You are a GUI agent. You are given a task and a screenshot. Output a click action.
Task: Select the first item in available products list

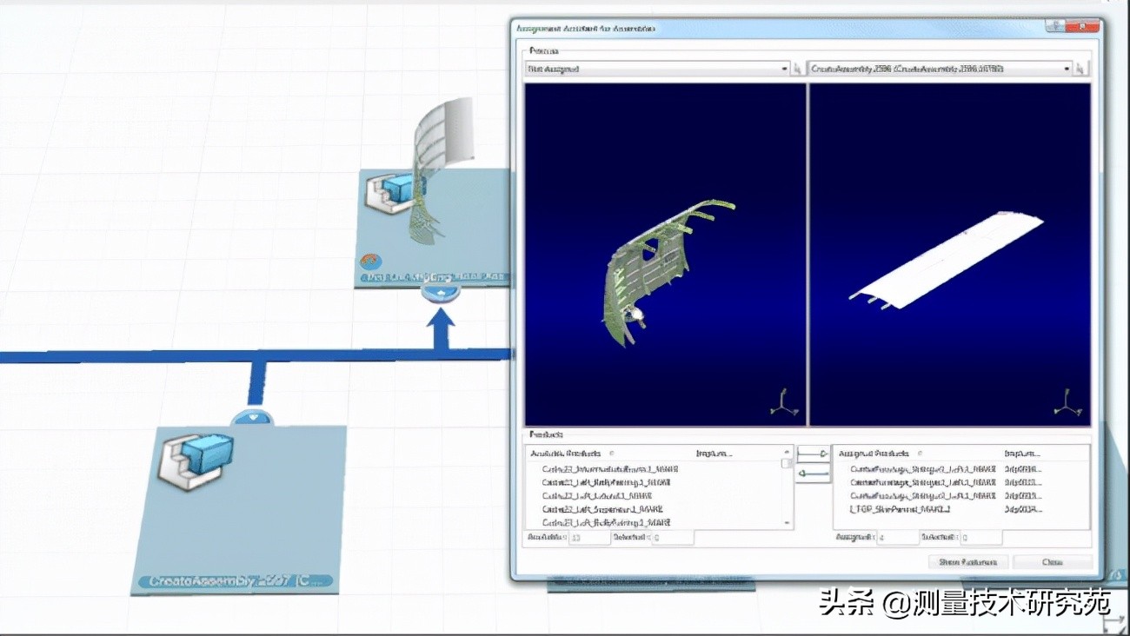[608, 469]
